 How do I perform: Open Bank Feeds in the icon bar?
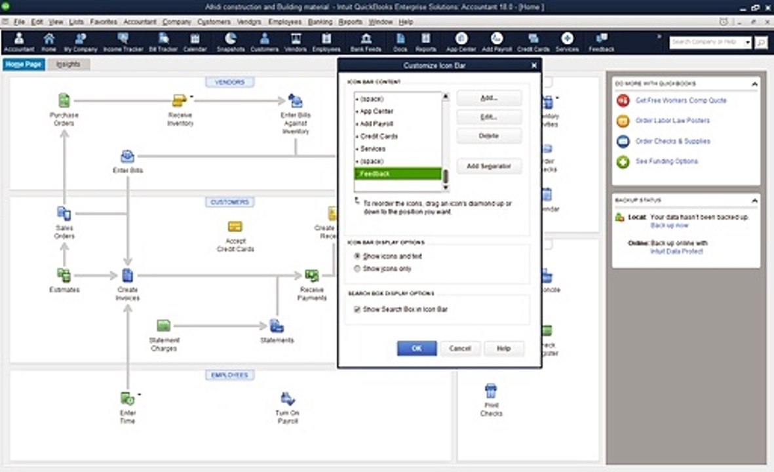[366, 42]
